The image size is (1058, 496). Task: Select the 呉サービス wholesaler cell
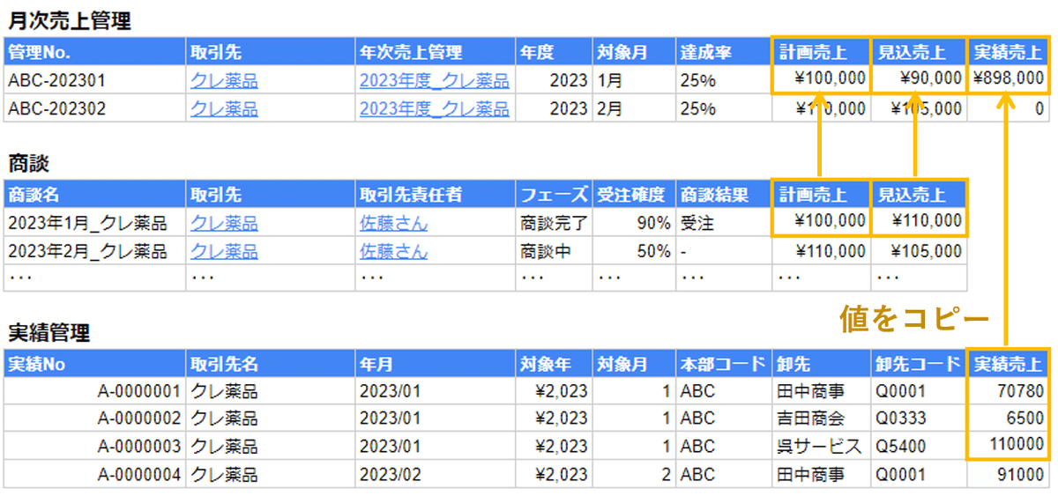click(821, 447)
